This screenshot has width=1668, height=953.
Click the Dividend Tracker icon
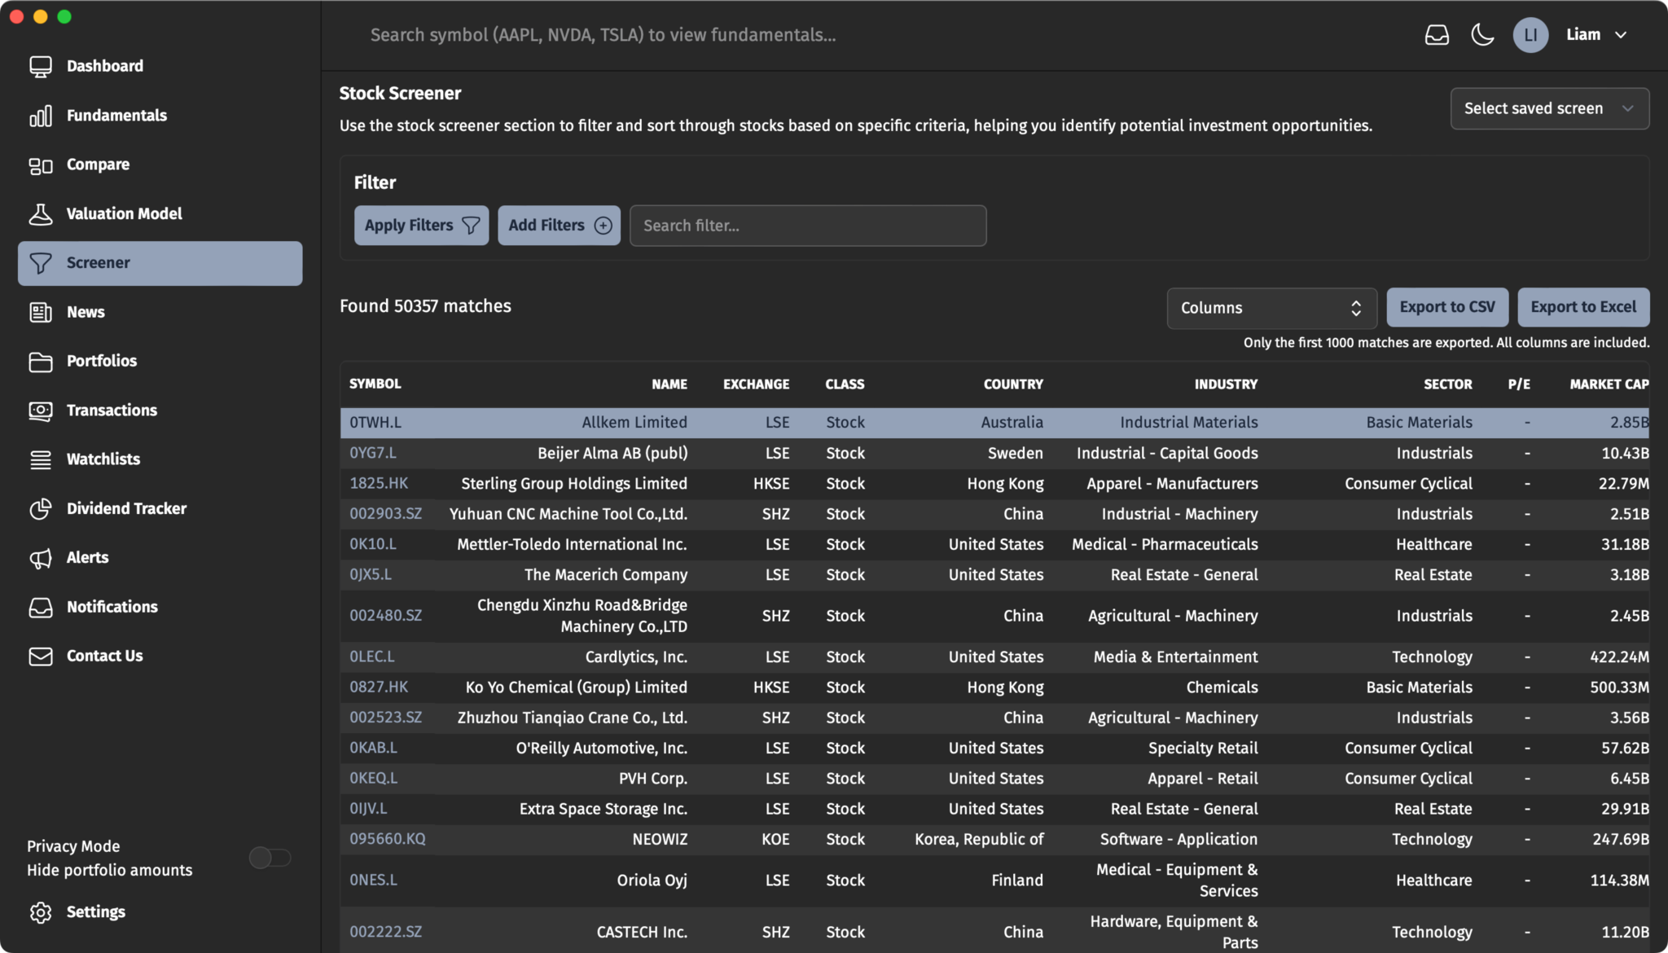[39, 508]
